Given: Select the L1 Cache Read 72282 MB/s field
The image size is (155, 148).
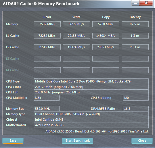Looking at the screenshot, I should click(x=47, y=36).
